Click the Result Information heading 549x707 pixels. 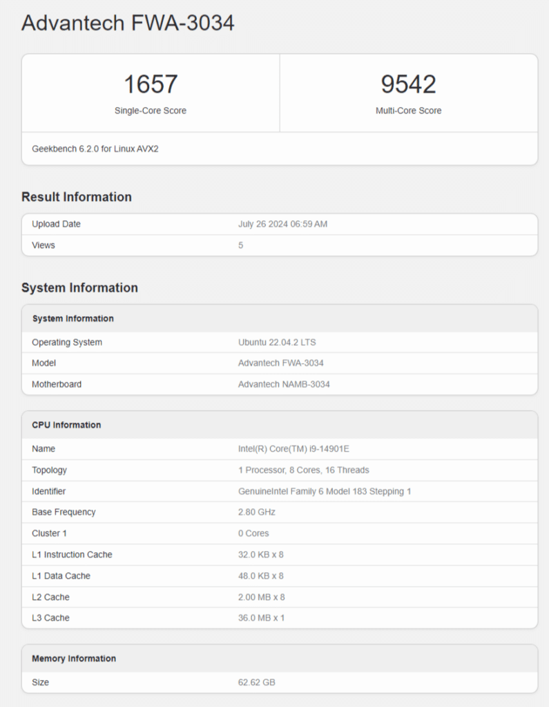[x=77, y=197]
